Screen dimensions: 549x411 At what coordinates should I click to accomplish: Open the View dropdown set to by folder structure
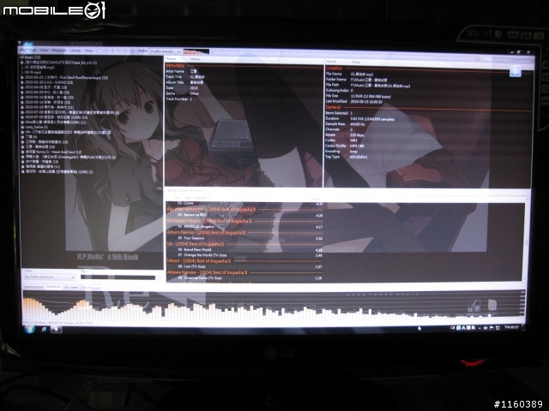pos(50,277)
